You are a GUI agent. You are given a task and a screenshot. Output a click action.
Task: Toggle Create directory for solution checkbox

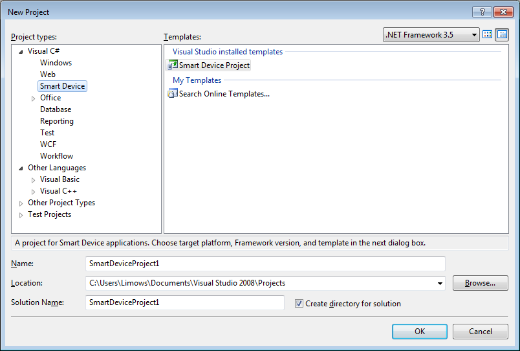(299, 303)
